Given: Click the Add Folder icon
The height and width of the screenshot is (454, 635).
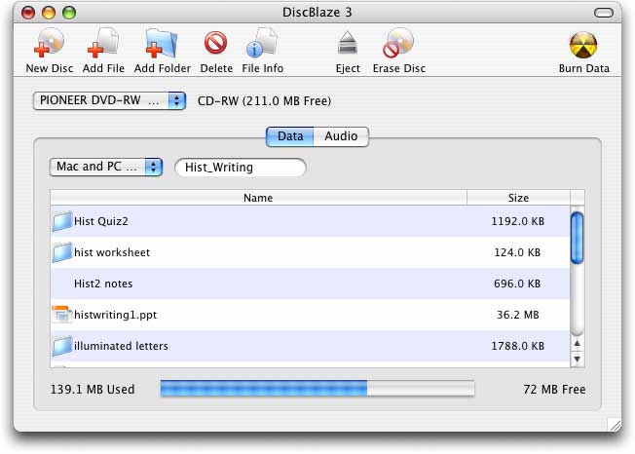Looking at the screenshot, I should (x=162, y=43).
